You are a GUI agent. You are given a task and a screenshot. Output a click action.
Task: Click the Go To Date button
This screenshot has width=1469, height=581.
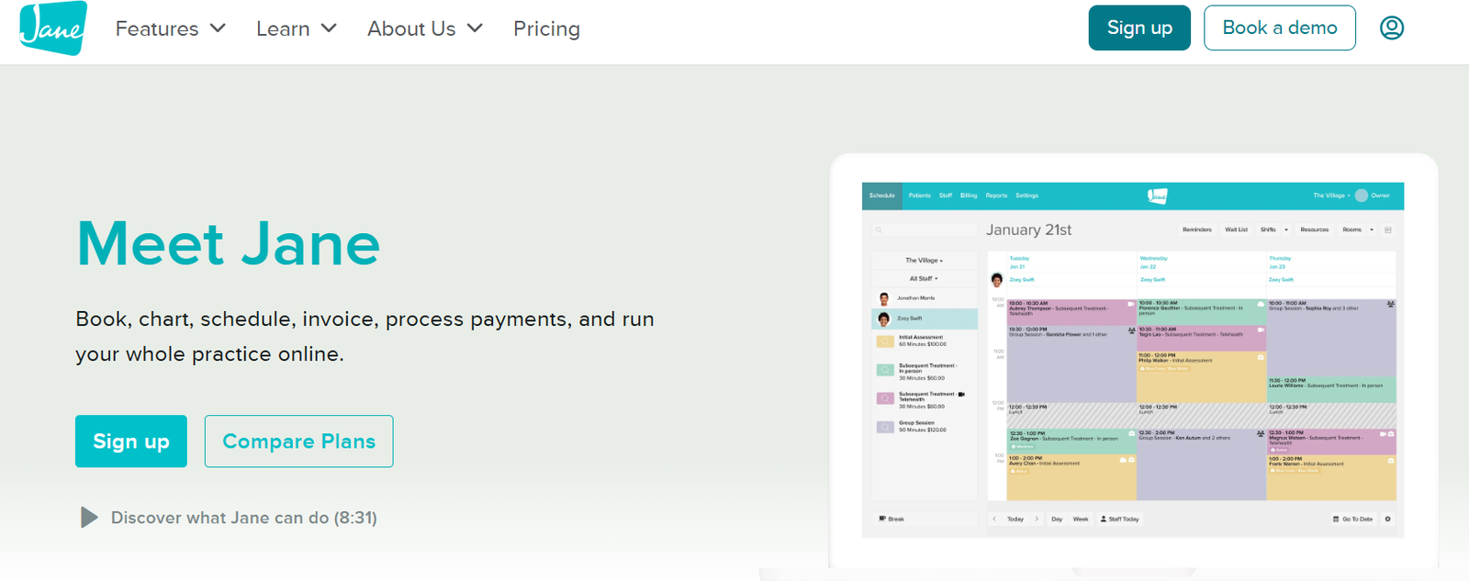[1353, 519]
